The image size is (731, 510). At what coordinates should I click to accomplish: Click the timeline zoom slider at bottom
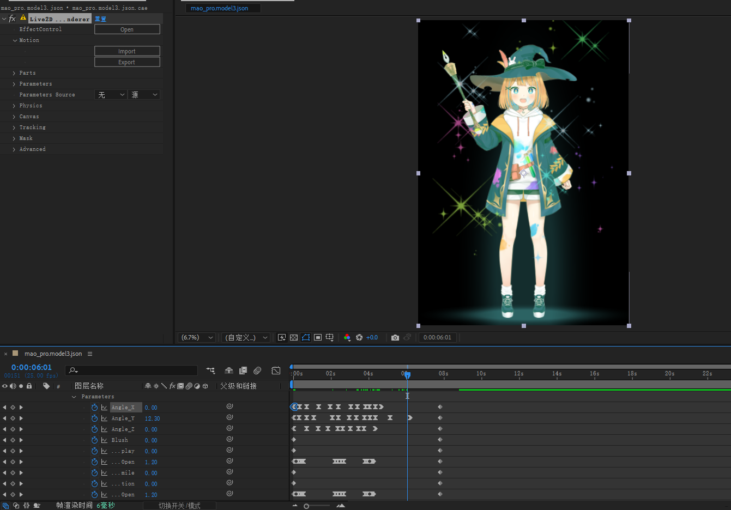pyautogui.click(x=307, y=506)
